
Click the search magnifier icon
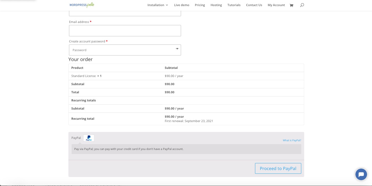click(302, 5)
